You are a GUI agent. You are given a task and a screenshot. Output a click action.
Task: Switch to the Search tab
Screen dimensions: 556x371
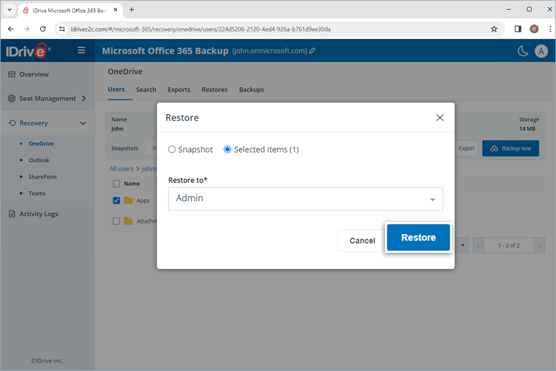[146, 90]
